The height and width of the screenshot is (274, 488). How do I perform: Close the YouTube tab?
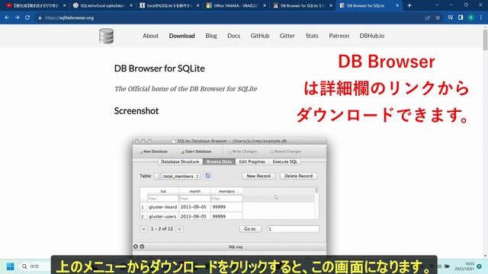click(64, 5)
